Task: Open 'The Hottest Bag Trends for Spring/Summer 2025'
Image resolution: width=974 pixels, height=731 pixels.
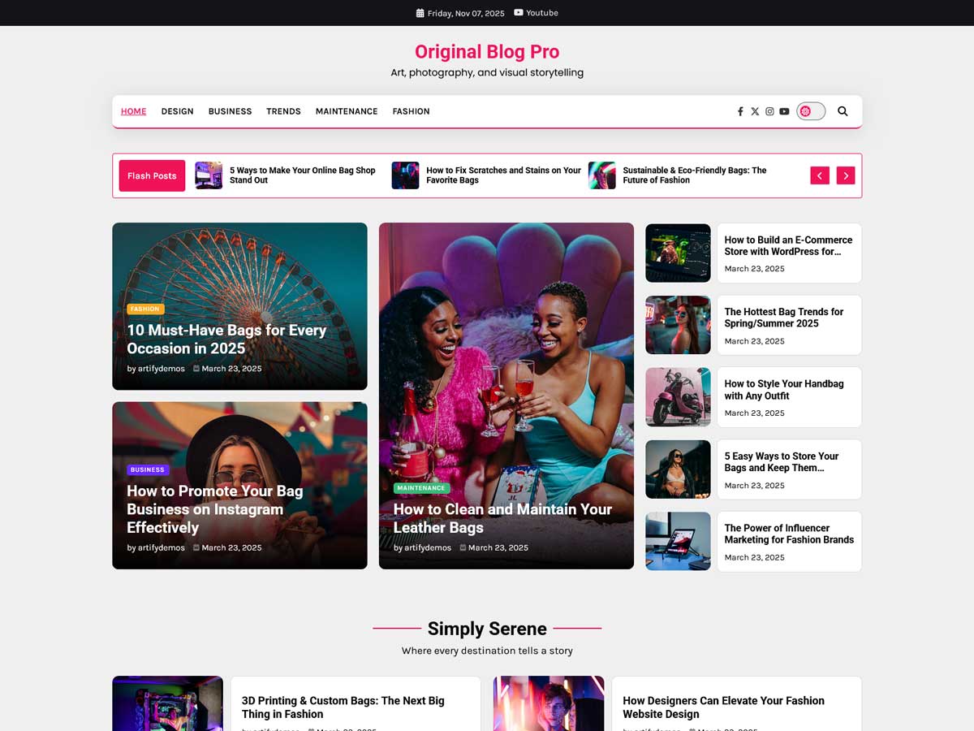Action: (x=784, y=318)
